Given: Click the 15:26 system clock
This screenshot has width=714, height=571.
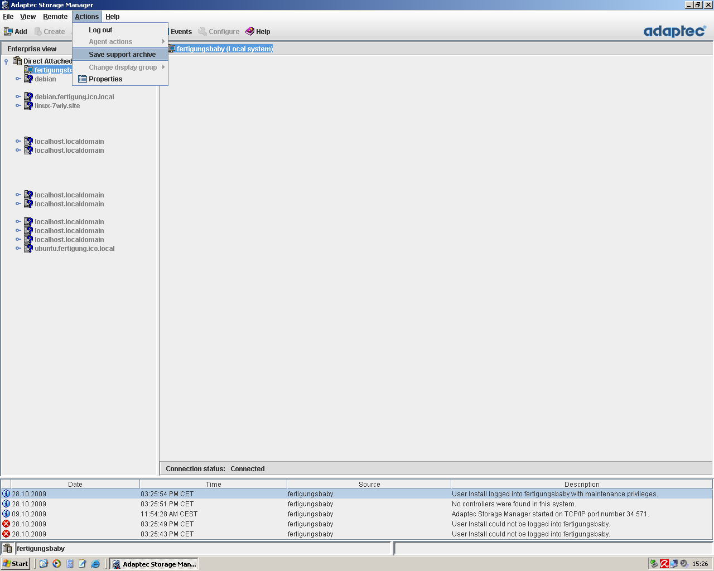Looking at the screenshot, I should click(700, 564).
